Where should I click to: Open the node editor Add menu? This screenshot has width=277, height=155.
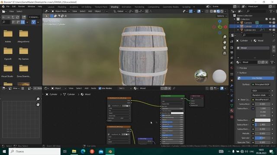(x=87, y=88)
